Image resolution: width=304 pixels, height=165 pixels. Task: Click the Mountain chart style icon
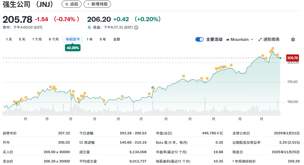[x=228, y=39]
